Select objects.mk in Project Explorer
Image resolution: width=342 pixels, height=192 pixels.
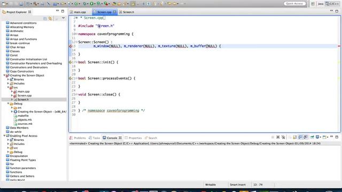(x=25, y=119)
